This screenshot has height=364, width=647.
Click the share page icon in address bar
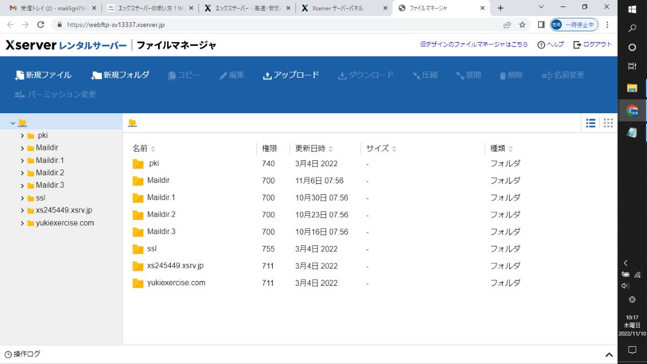[x=507, y=25]
